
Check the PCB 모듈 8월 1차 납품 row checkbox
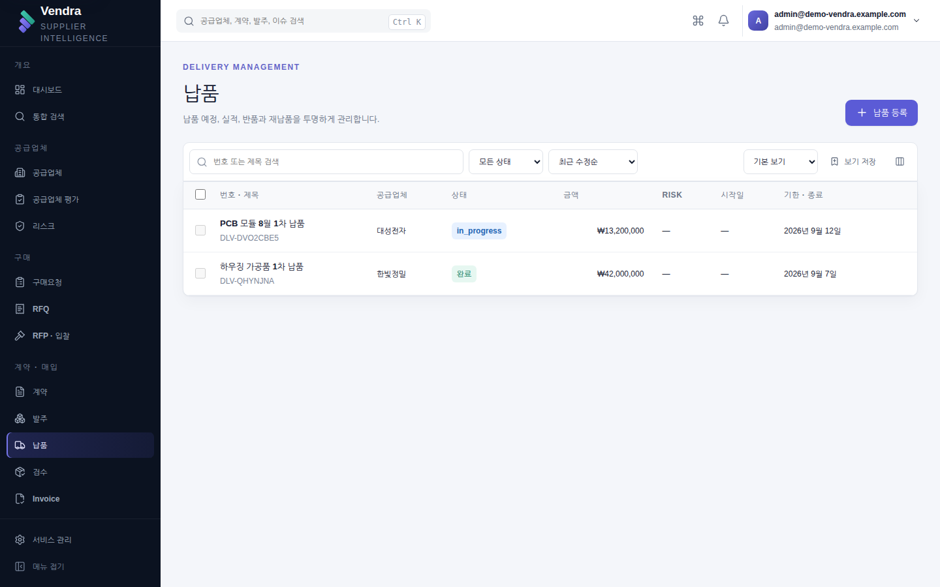pyautogui.click(x=200, y=230)
